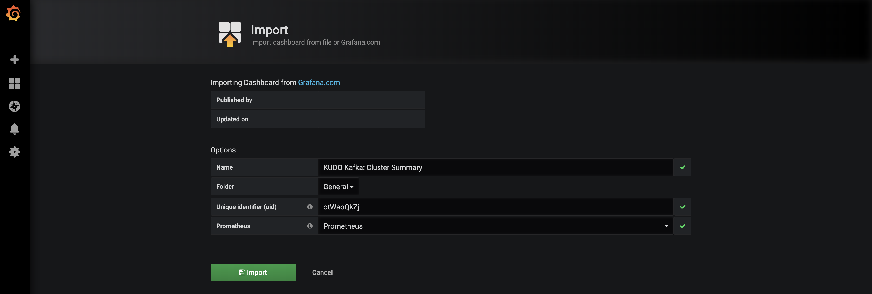Open the Create plus menu in sidebar
The width and height of the screenshot is (872, 294).
pyautogui.click(x=14, y=60)
